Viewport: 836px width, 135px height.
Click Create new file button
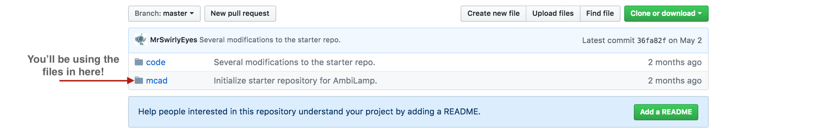click(x=493, y=14)
